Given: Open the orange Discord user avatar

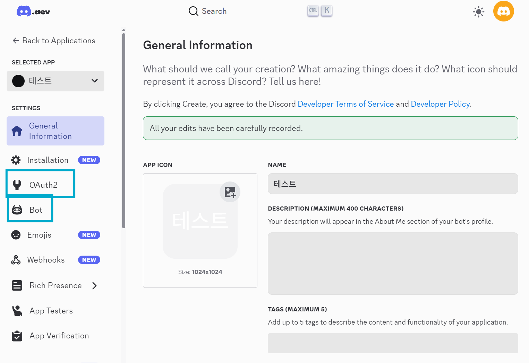Looking at the screenshot, I should pos(503,11).
